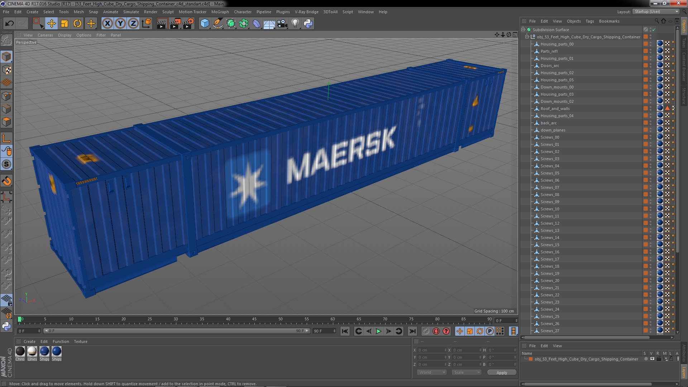Click the X position input field
This screenshot has width=688, height=387.
tap(432, 350)
